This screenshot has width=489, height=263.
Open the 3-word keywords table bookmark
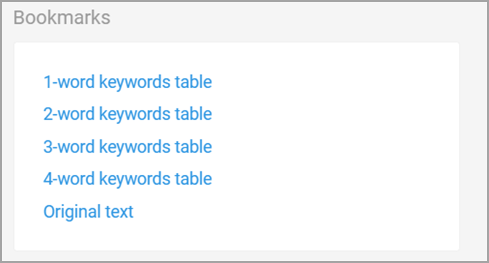click(x=127, y=147)
